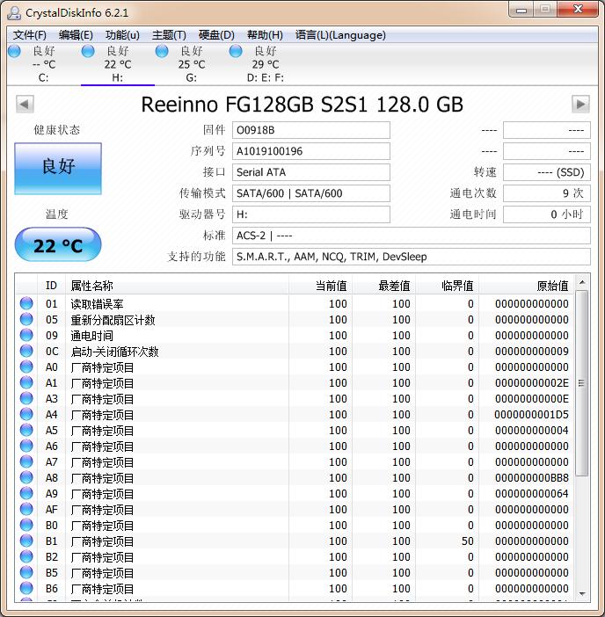Select the D: E: F: drive status orb
Screen dimensions: 605x617
(x=236, y=52)
